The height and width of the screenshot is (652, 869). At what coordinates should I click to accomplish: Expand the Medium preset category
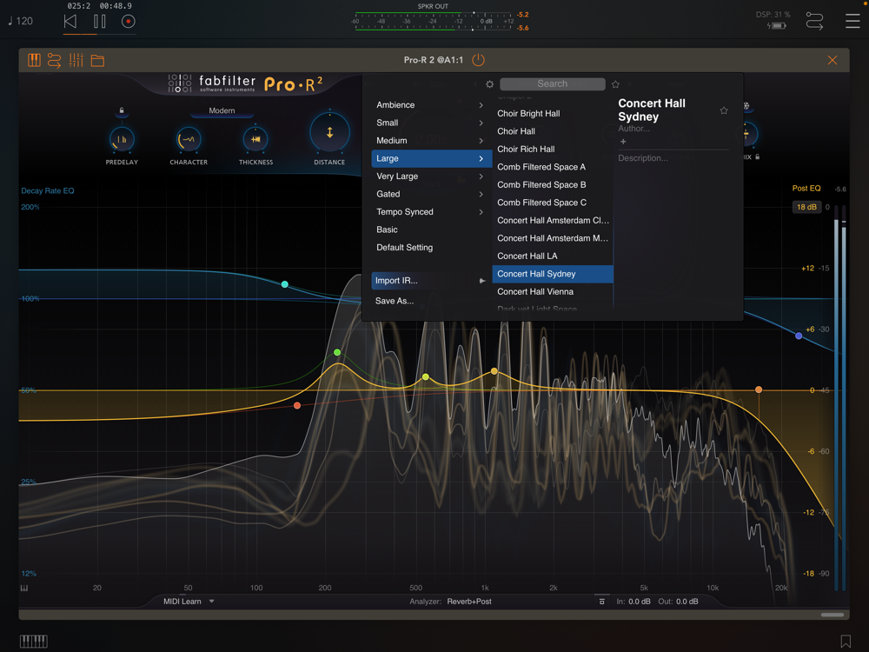[x=431, y=140]
